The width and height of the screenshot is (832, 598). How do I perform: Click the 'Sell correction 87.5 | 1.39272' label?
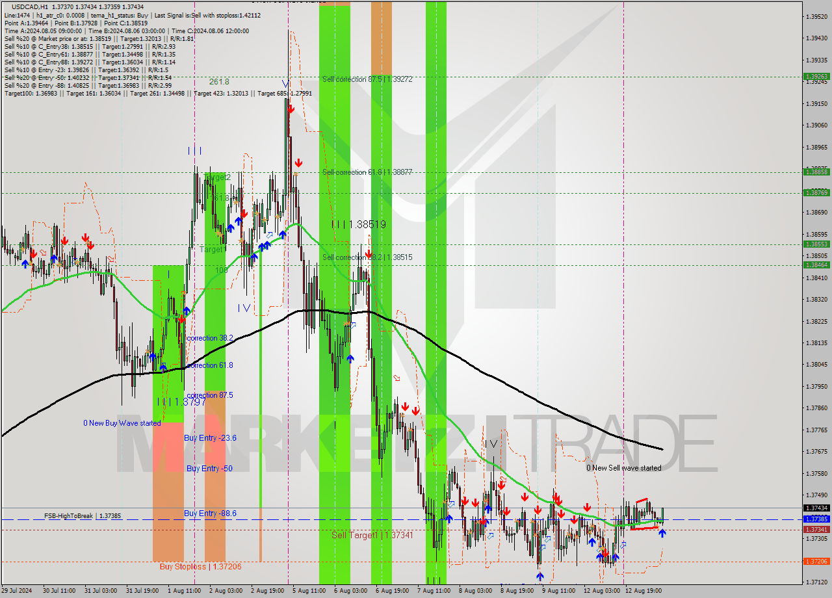click(x=367, y=79)
